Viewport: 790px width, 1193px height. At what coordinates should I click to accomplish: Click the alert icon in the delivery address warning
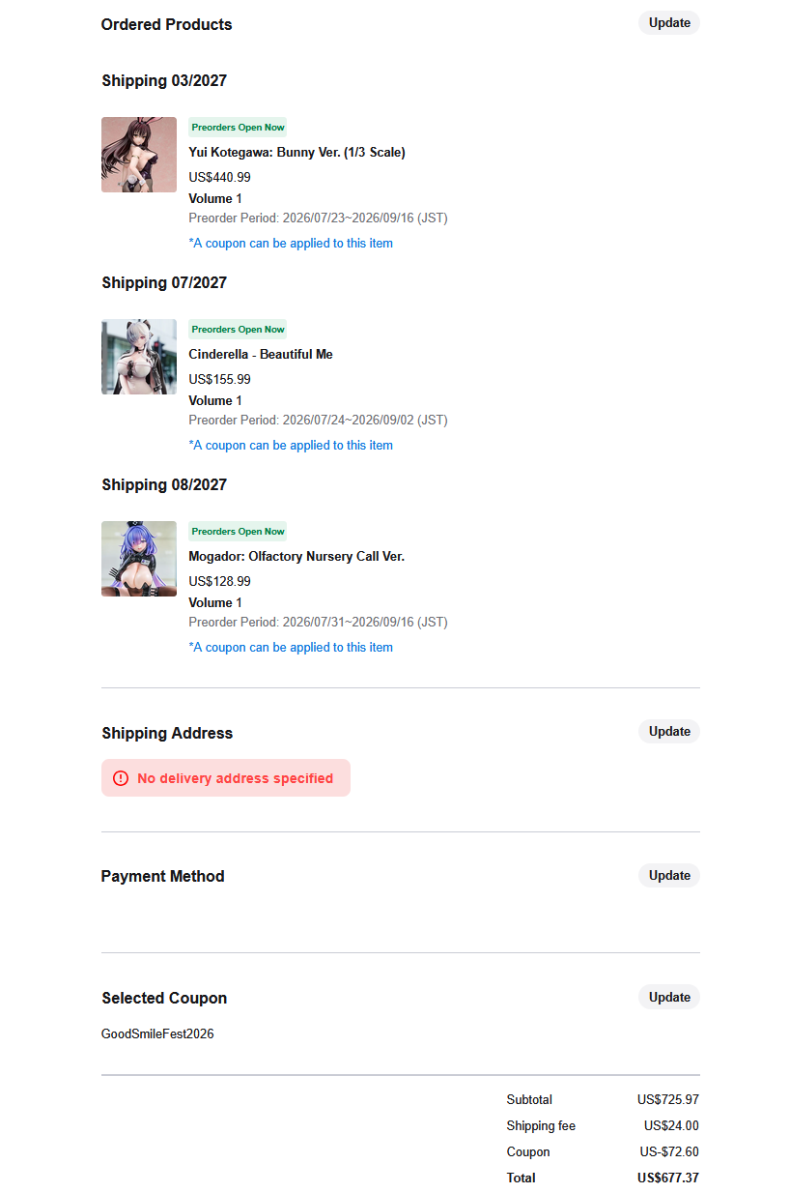point(121,778)
